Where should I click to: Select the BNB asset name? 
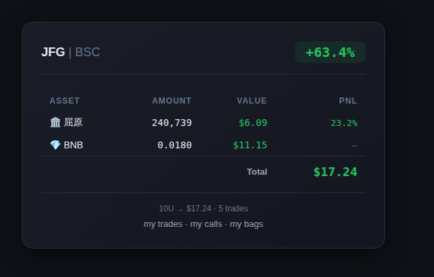point(73,145)
